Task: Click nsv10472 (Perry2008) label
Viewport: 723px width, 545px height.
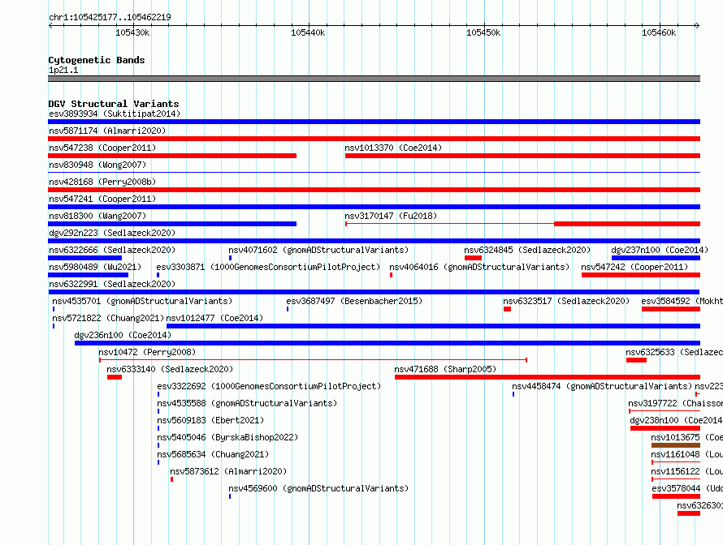Action: [147, 352]
